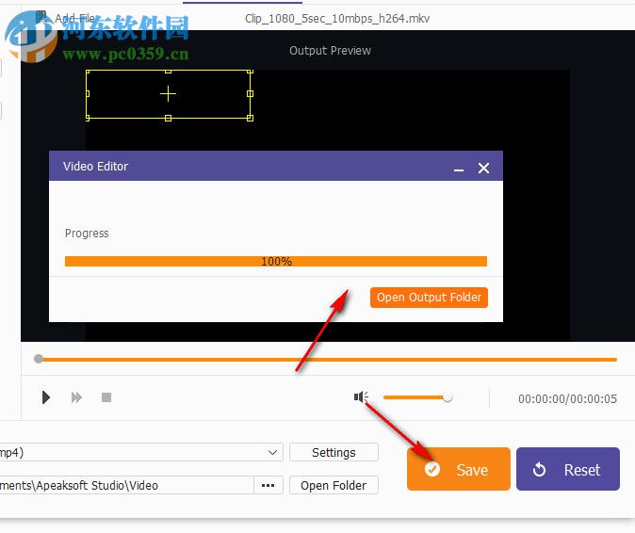This screenshot has width=635, height=533.
Task: Browse output path with ellipsis button
Action: pyautogui.click(x=269, y=485)
